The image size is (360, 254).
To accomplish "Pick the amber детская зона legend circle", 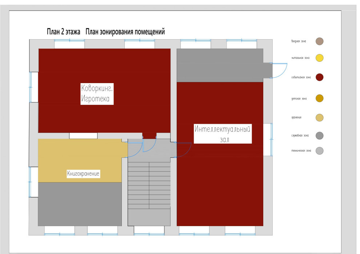I will (319, 98).
